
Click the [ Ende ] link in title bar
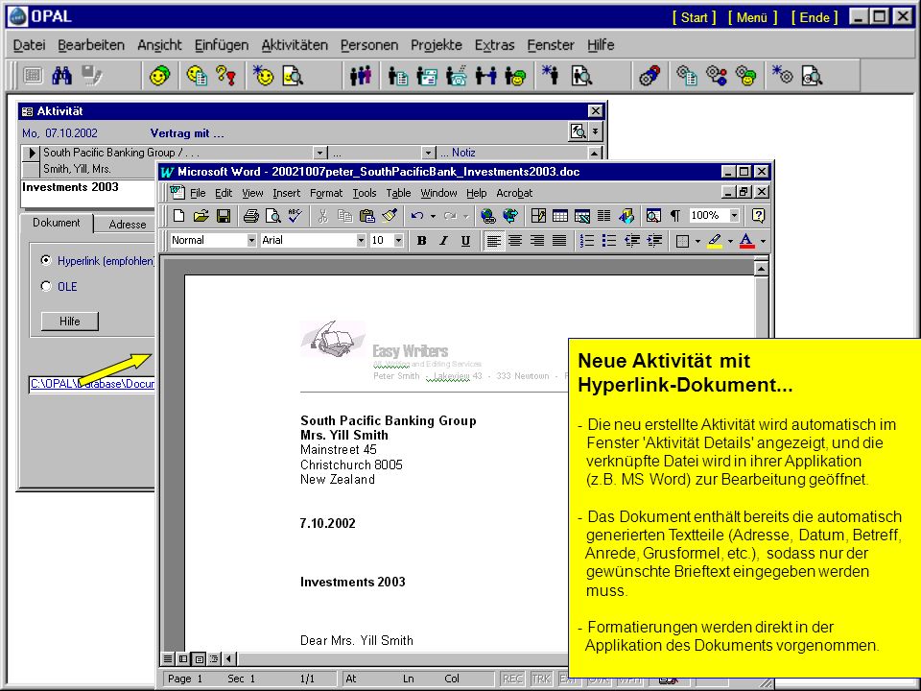click(815, 17)
